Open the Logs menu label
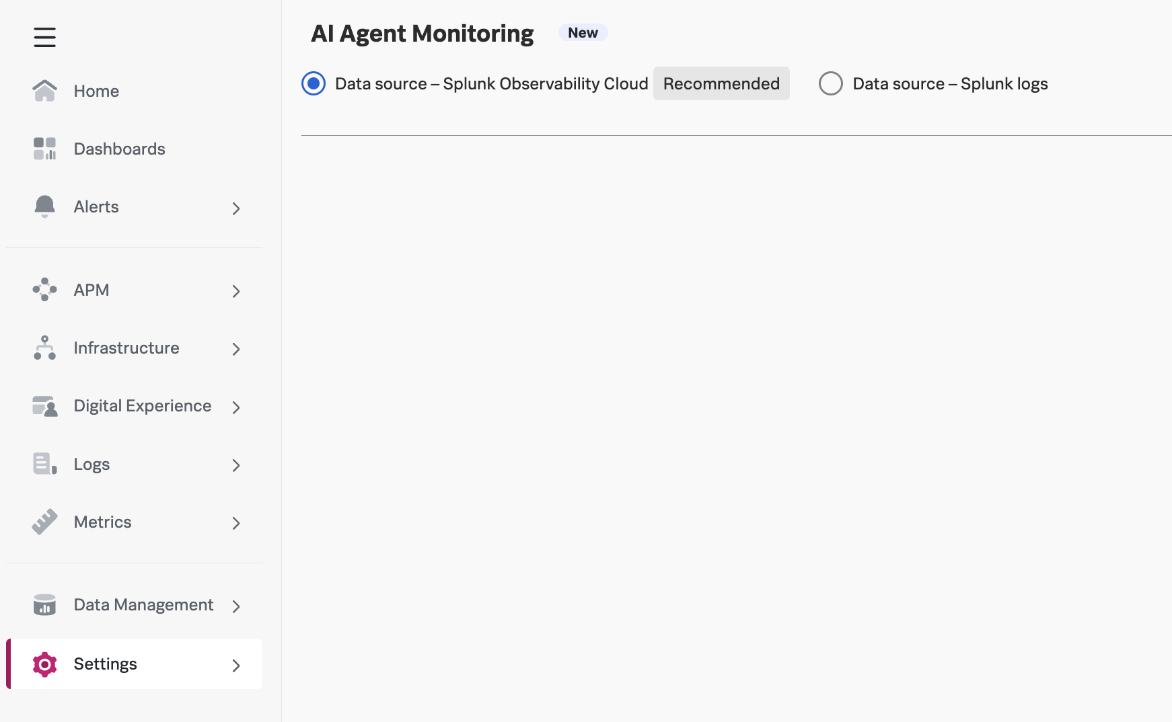 pyautogui.click(x=91, y=465)
